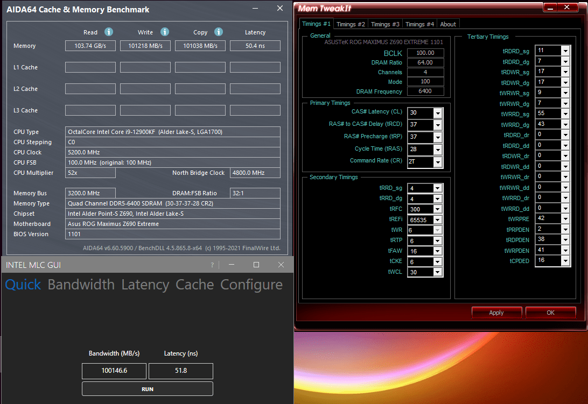This screenshot has width=588, height=404.
Task: Expand the Cycle Time (tRAS) dropdown
Action: coord(438,150)
